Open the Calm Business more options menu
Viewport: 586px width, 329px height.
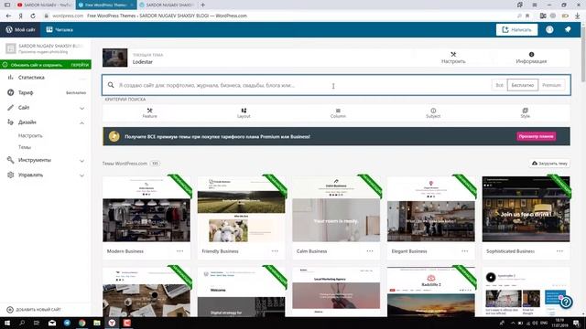(x=370, y=251)
